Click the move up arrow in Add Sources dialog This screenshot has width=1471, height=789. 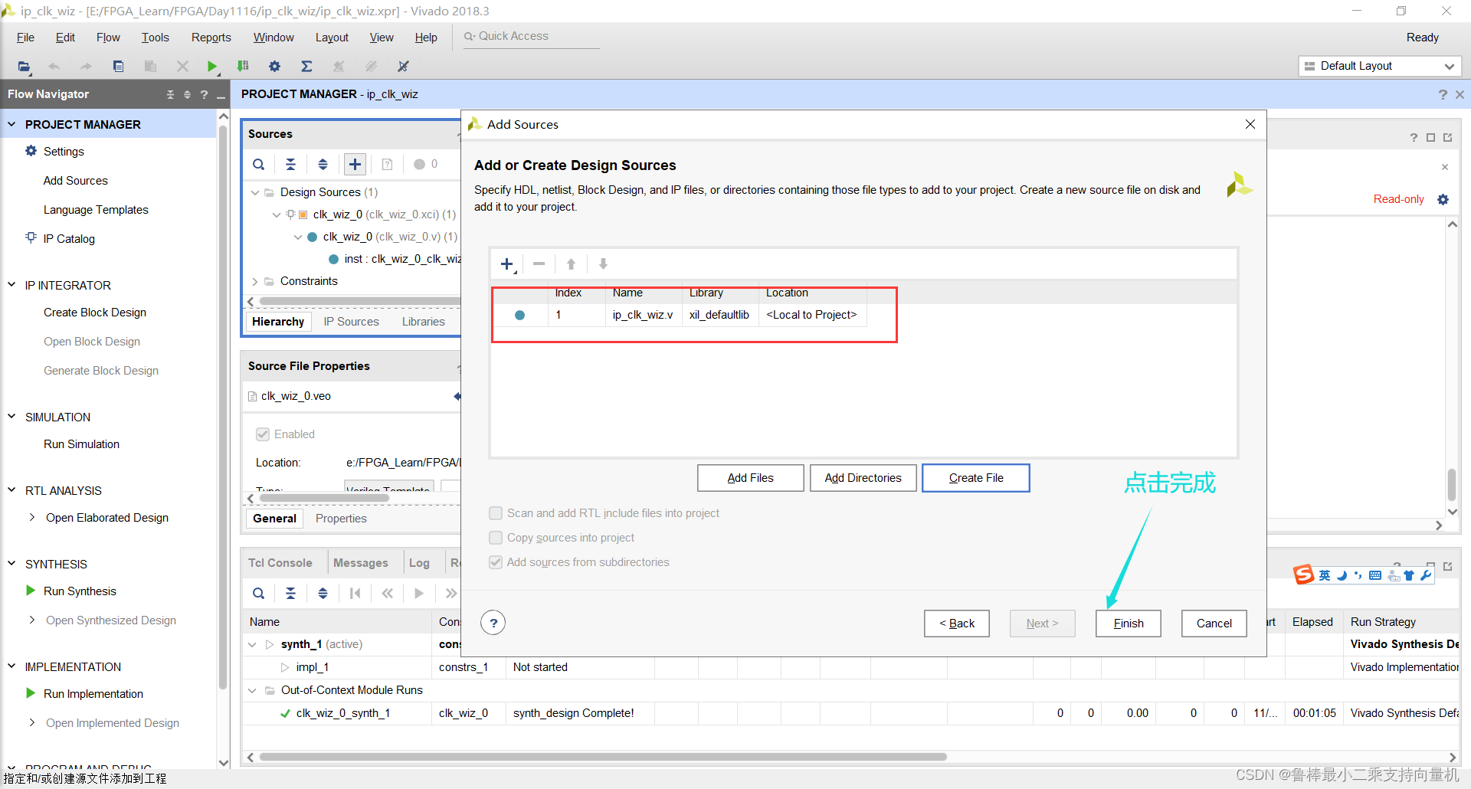coord(571,264)
